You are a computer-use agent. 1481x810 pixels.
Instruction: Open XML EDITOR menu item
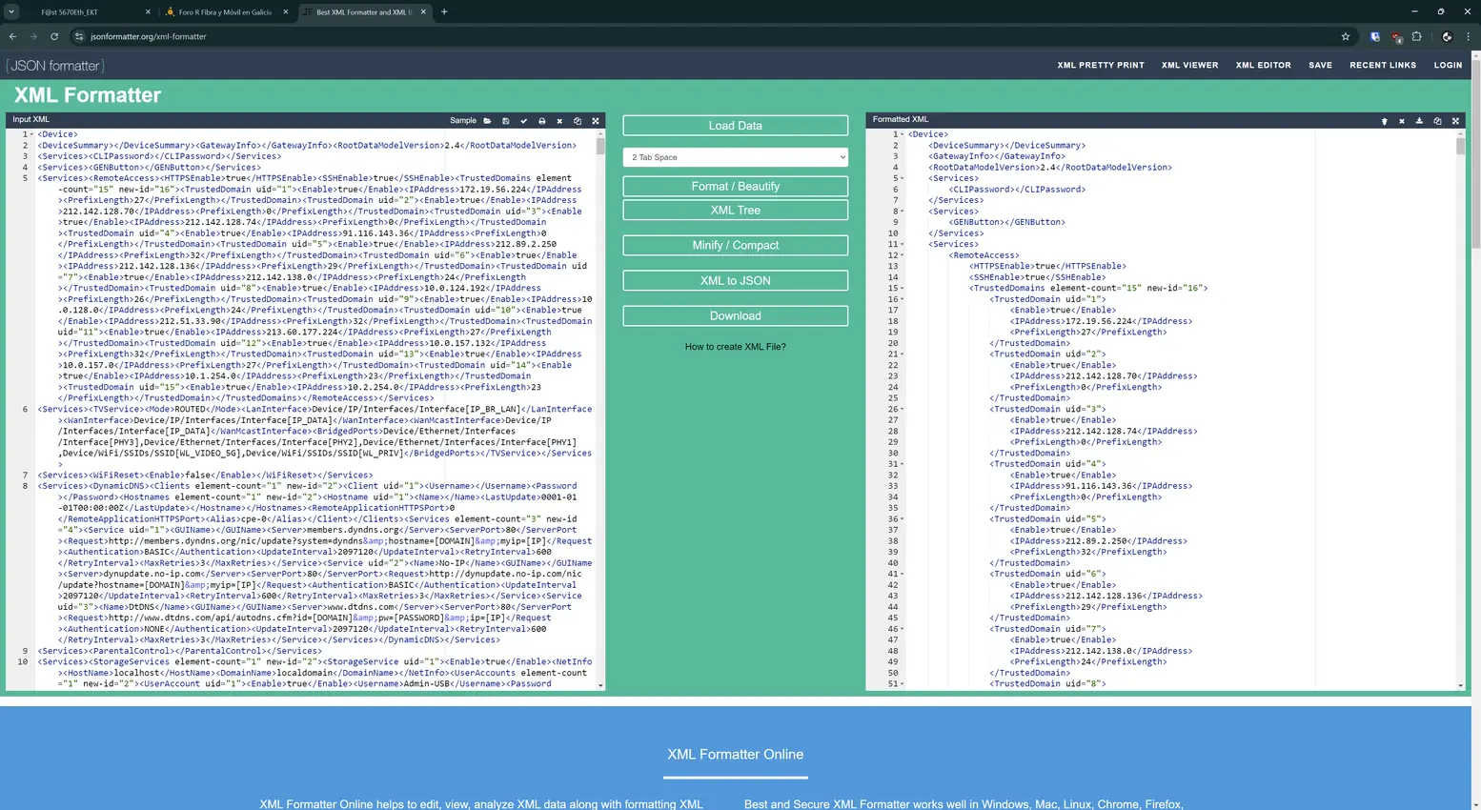(1263, 65)
